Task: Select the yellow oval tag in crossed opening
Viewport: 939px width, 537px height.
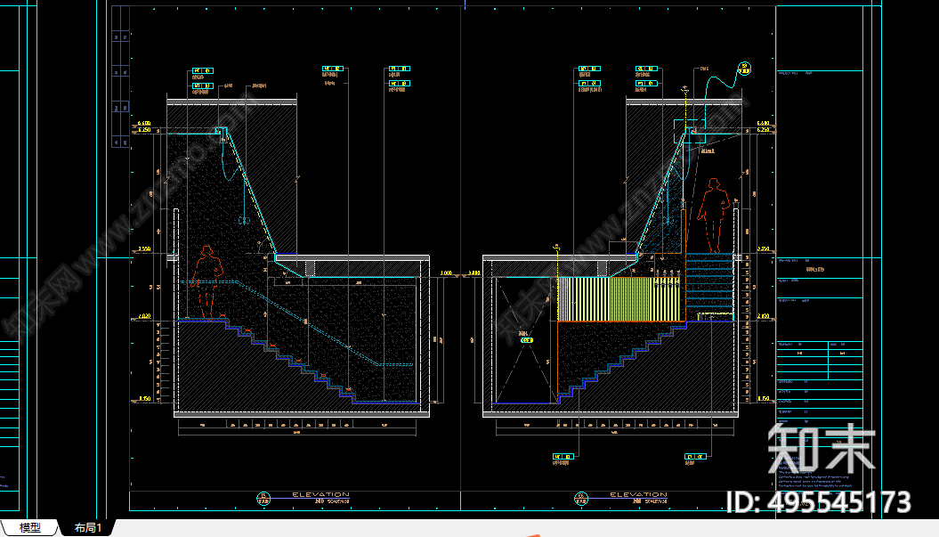Action: pyautogui.click(x=526, y=340)
